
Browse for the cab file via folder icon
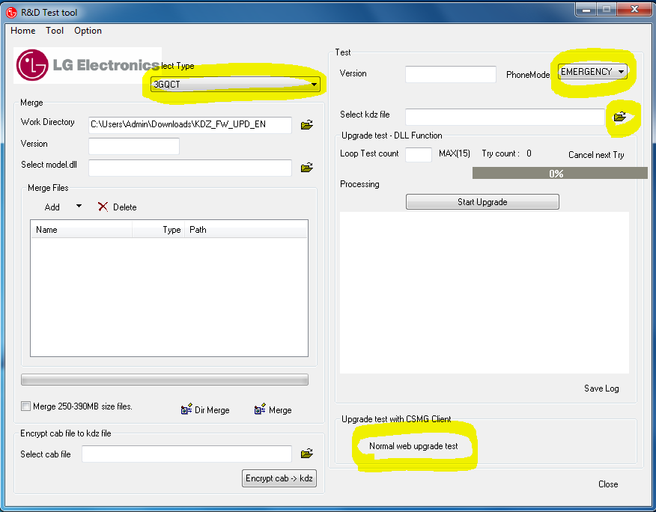307,454
